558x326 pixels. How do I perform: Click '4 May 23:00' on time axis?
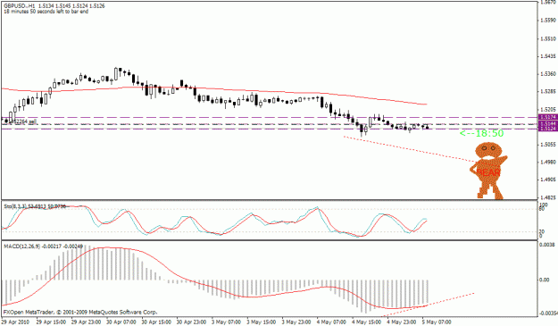click(x=402, y=322)
